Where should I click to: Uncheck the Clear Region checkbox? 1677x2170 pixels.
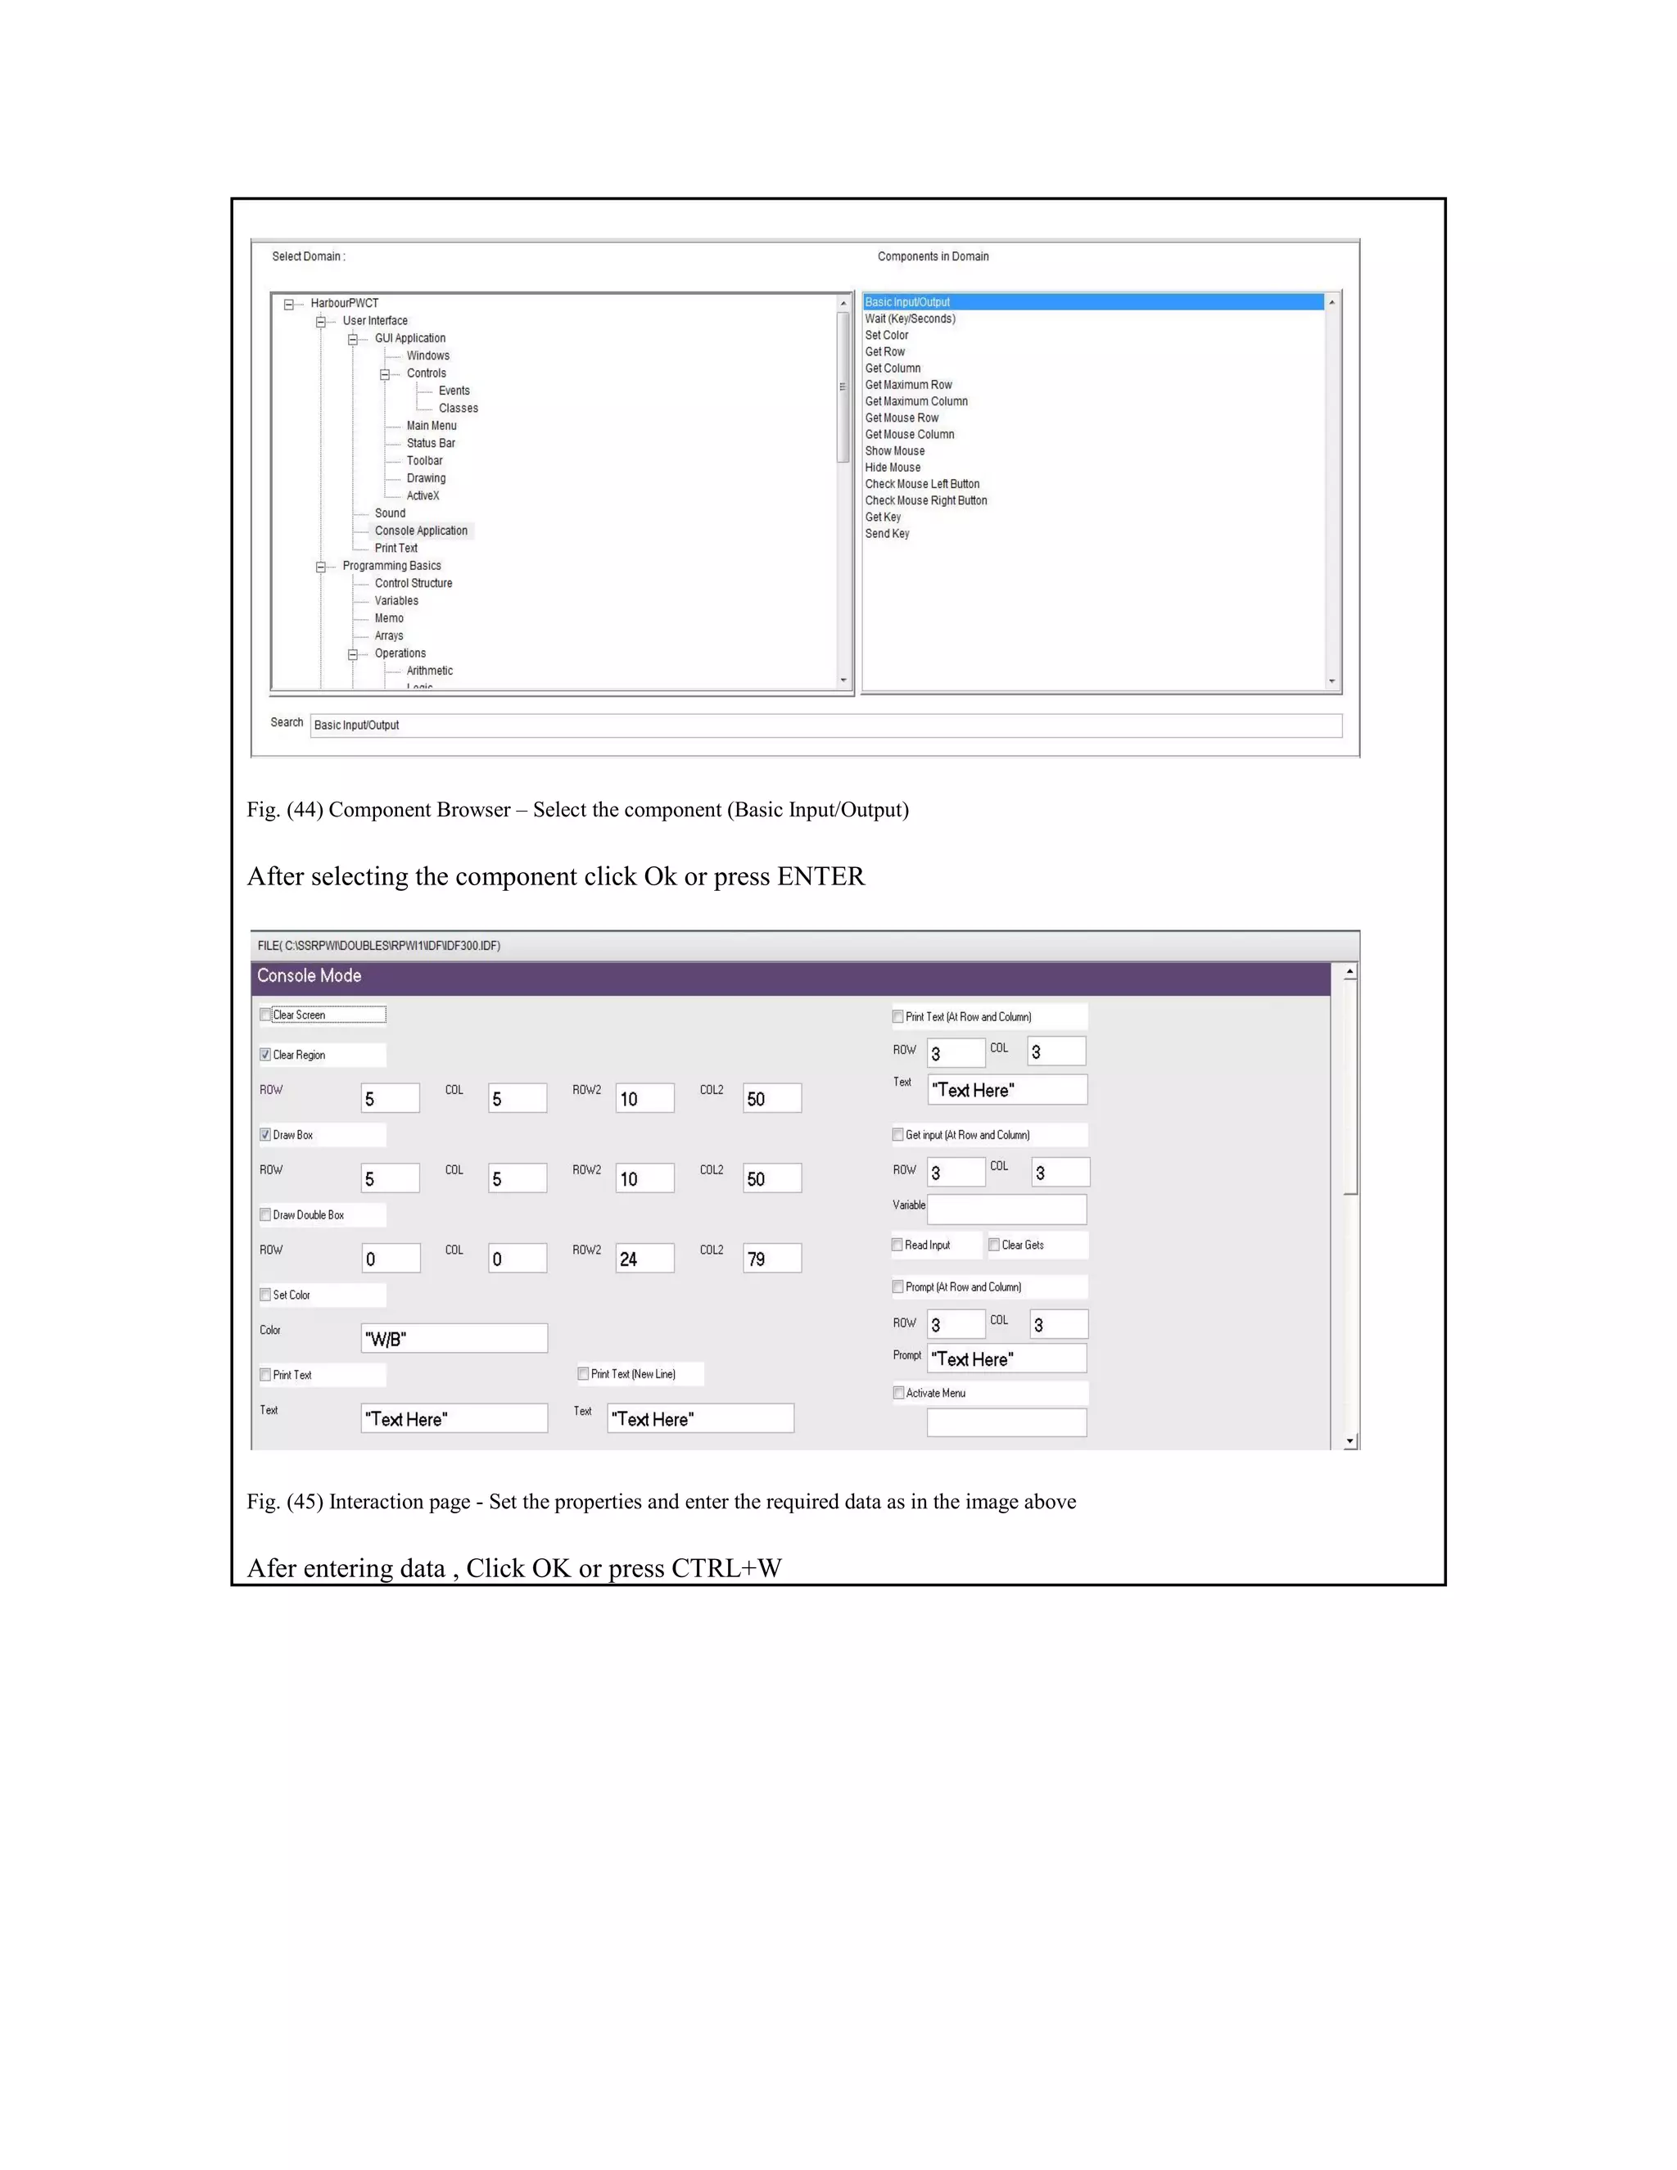click(x=265, y=1054)
